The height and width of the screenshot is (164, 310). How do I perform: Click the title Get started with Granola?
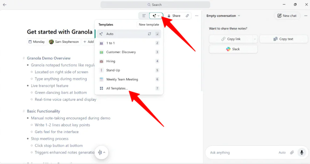tap(59, 32)
